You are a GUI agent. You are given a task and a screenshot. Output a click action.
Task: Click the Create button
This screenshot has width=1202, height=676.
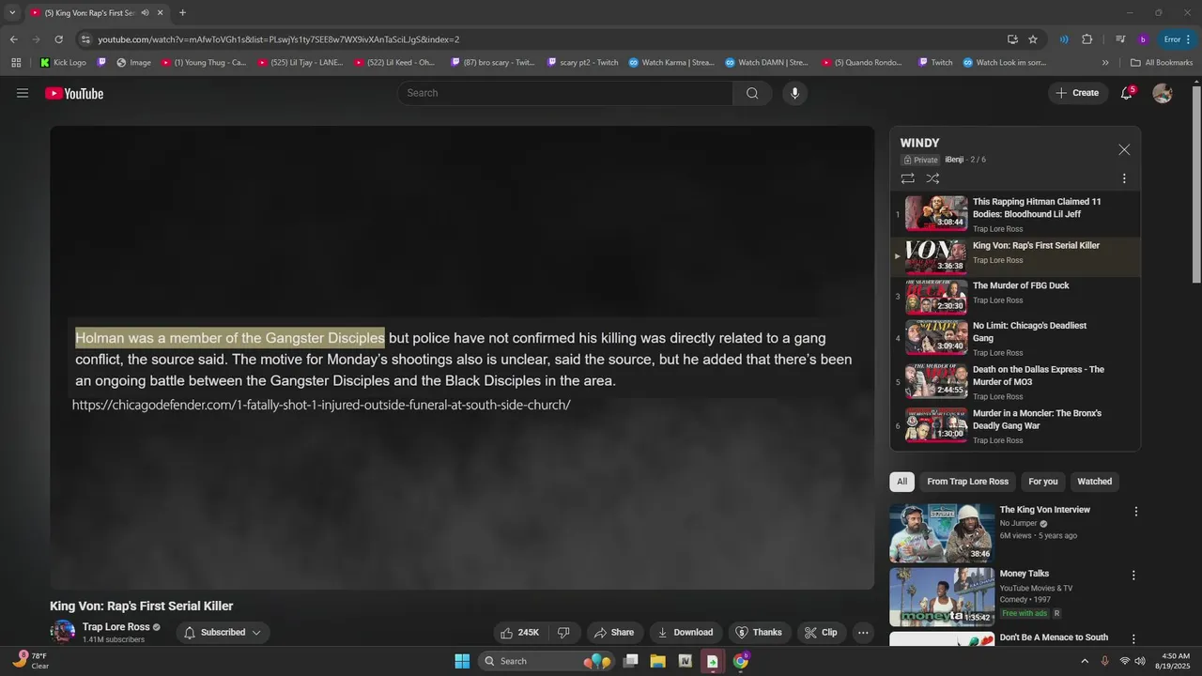pyautogui.click(x=1078, y=93)
